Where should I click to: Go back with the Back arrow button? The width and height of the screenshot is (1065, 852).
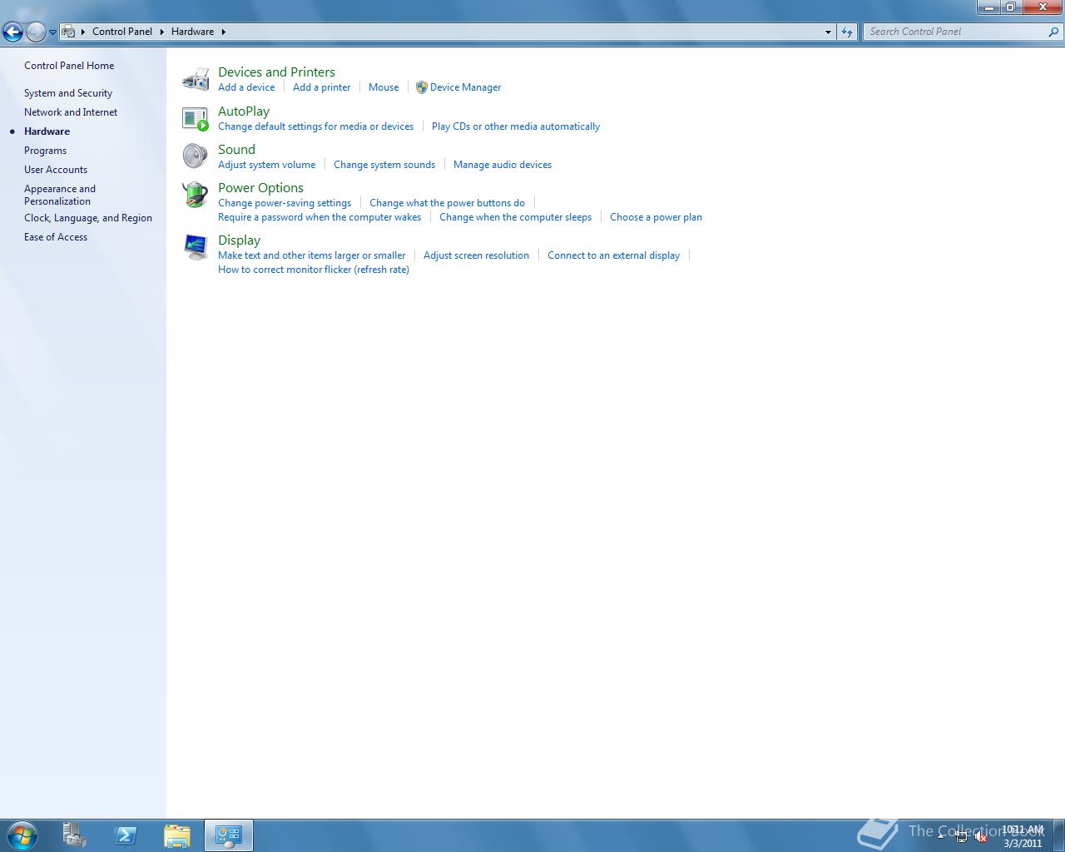[12, 32]
